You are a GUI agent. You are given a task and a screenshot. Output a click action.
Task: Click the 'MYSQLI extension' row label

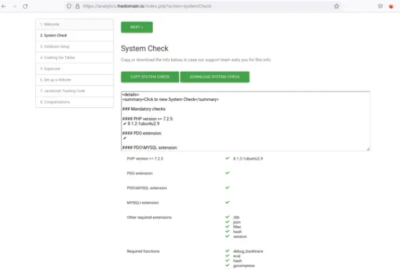tap(142, 203)
